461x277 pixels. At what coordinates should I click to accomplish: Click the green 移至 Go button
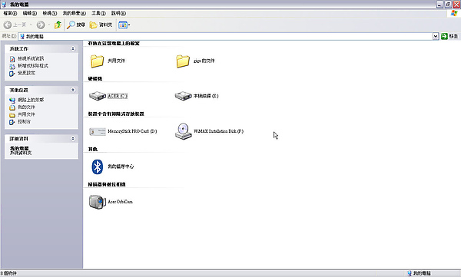click(x=449, y=36)
